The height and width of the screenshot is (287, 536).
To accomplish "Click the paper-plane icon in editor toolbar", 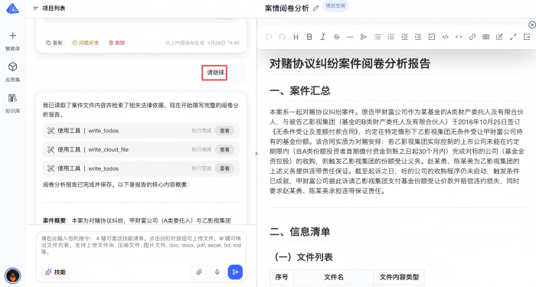I will pyautogui.click(x=364, y=37).
